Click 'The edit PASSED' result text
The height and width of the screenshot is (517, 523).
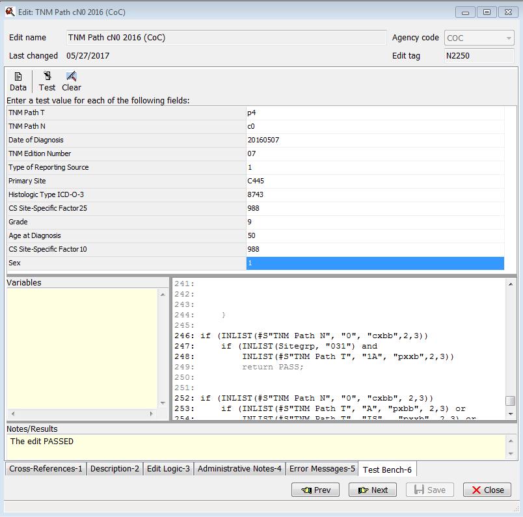(42, 442)
